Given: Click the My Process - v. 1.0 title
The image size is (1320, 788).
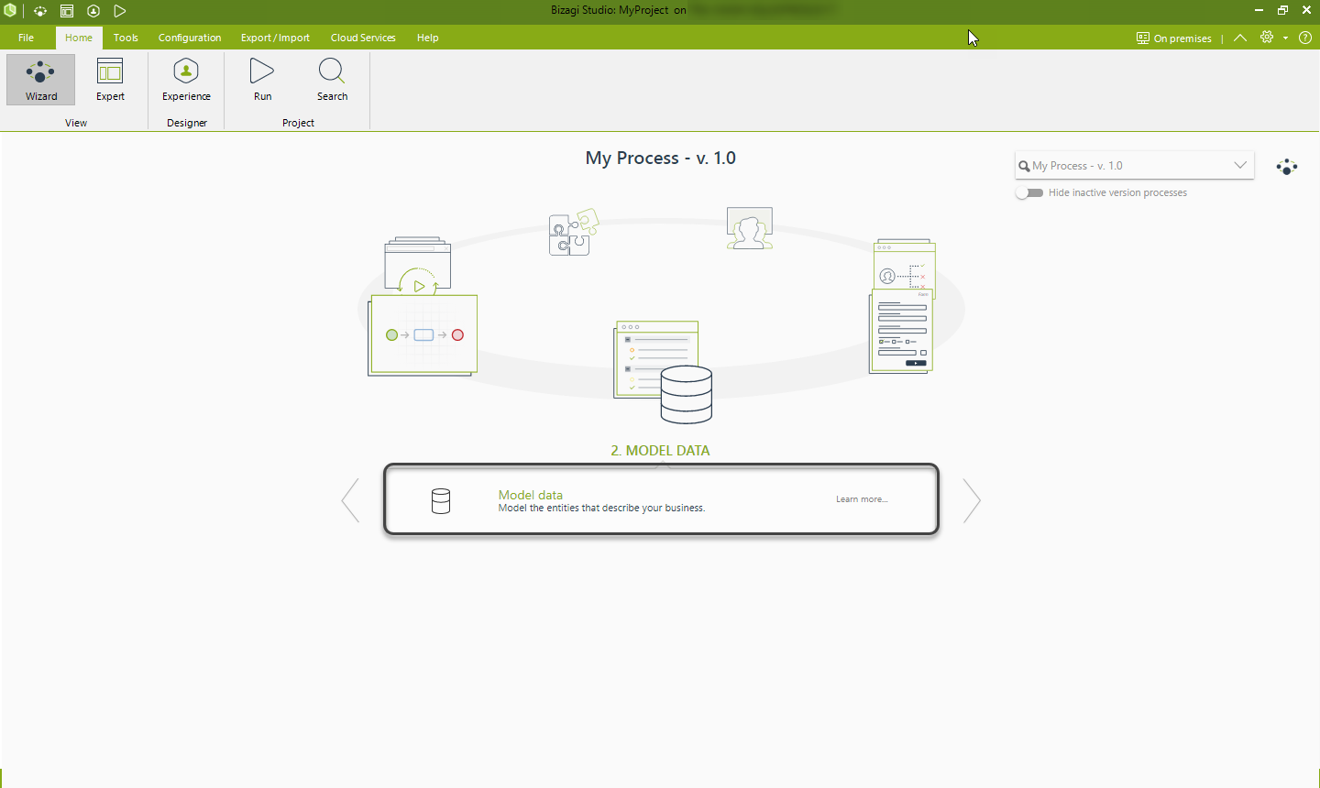Looking at the screenshot, I should pos(660,159).
